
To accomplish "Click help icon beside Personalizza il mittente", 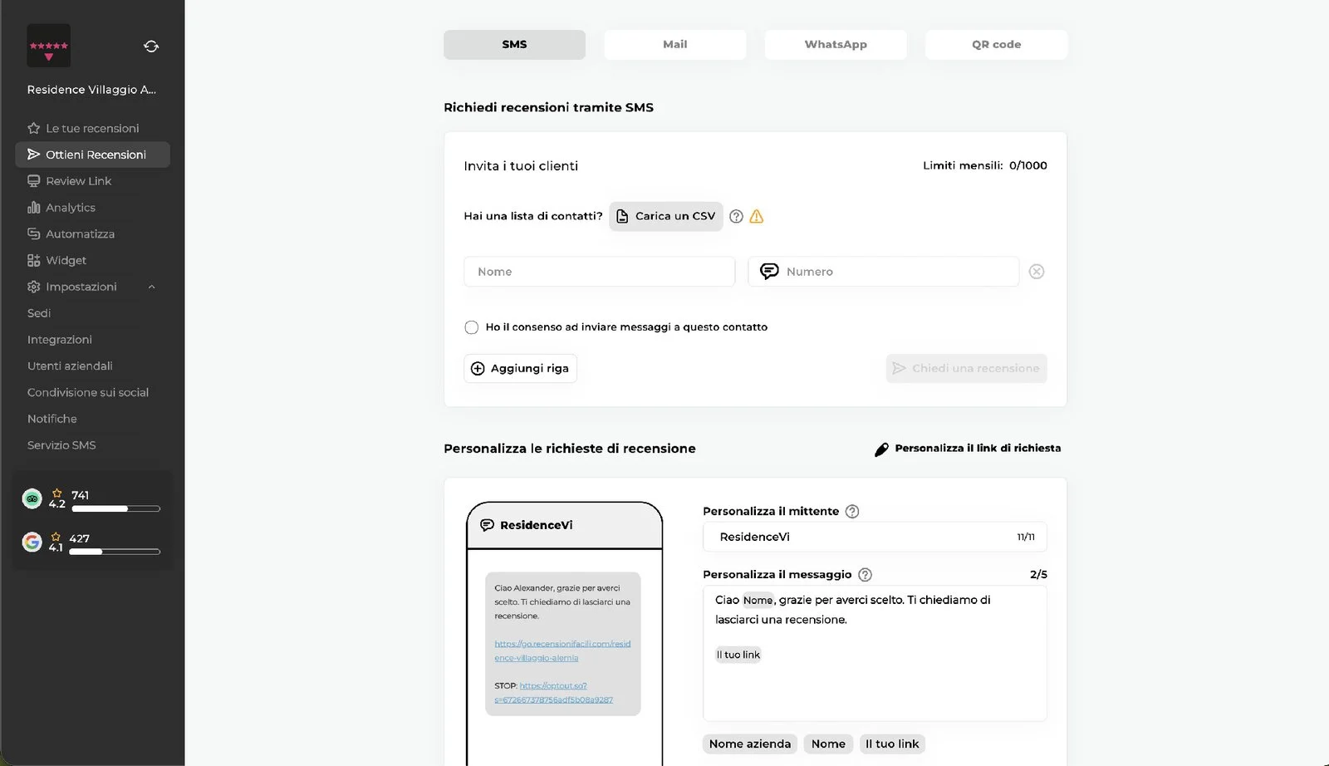I will pyautogui.click(x=852, y=512).
